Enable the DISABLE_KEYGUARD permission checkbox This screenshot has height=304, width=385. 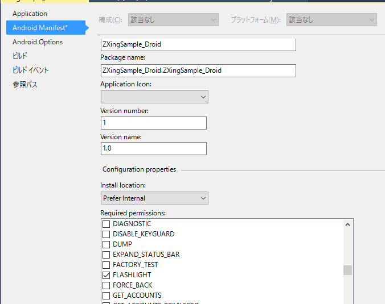point(106,234)
